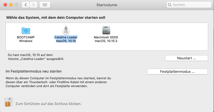This screenshot has height=112, width=214.
Task: Go forward with the right chevron
Action: coord(33,5)
